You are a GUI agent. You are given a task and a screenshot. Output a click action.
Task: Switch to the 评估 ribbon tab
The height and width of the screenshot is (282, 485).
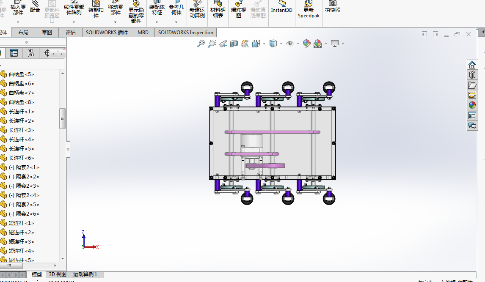click(71, 33)
